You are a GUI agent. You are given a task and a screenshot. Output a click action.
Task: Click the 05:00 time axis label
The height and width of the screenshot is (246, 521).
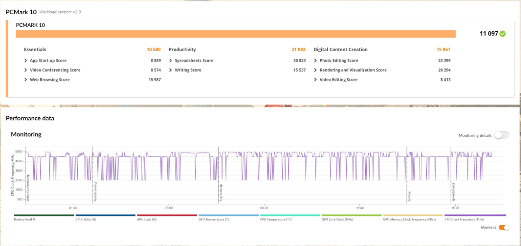click(x=168, y=208)
